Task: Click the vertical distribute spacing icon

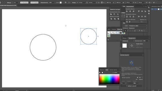Action: 127,22
